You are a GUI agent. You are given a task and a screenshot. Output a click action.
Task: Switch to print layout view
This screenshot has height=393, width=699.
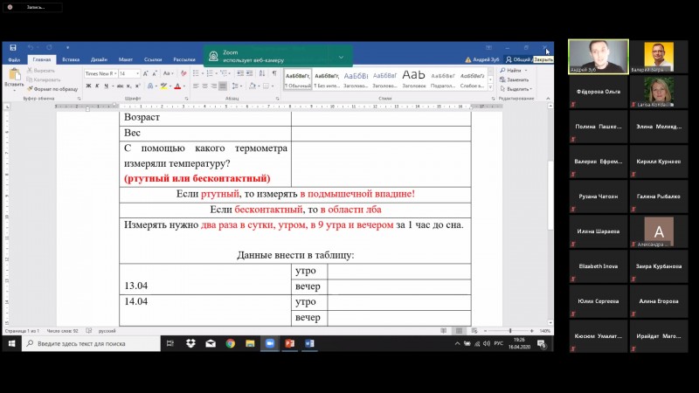pyautogui.click(x=459, y=331)
